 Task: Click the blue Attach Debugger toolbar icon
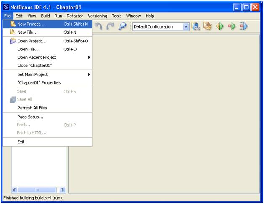244,26
